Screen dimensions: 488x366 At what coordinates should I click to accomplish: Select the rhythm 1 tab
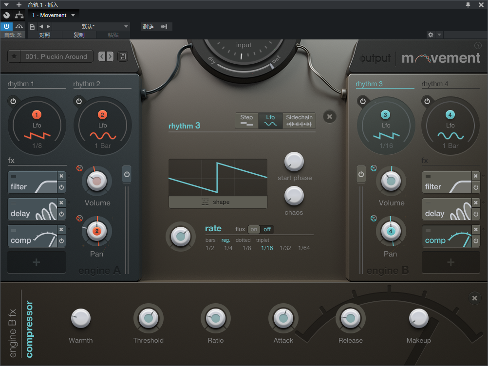(21, 84)
